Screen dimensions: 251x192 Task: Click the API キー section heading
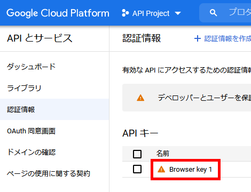[x=140, y=133]
